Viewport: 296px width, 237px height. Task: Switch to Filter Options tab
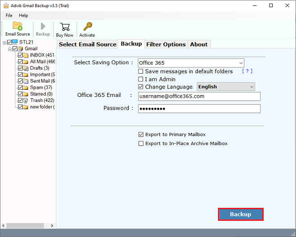click(166, 44)
